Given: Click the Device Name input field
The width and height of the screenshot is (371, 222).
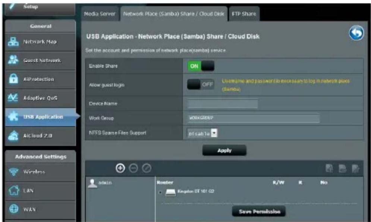Looking at the screenshot, I should 223,104.
